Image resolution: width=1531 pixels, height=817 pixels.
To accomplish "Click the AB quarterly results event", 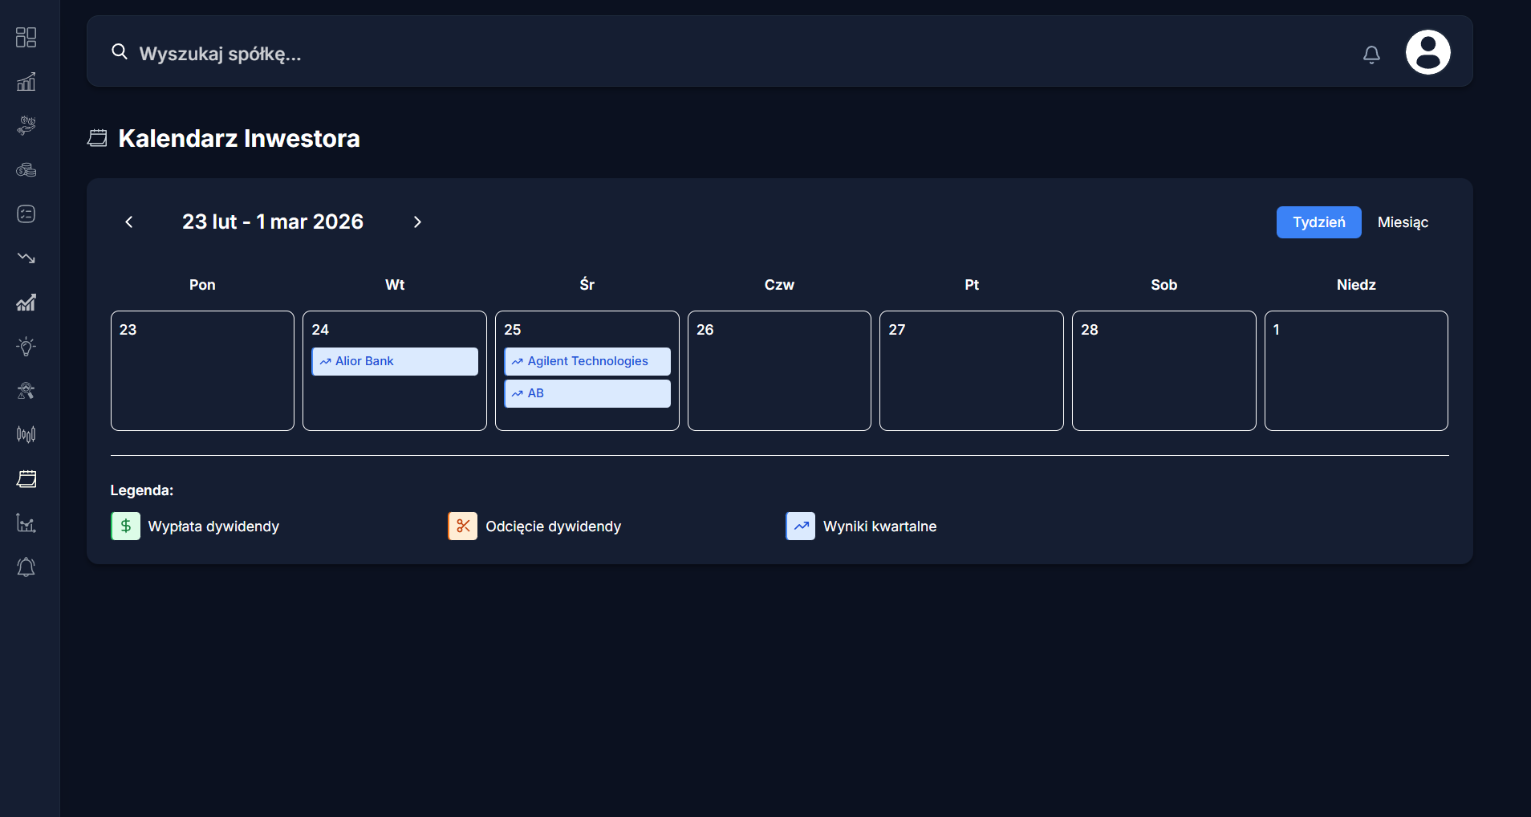I will pos(587,393).
